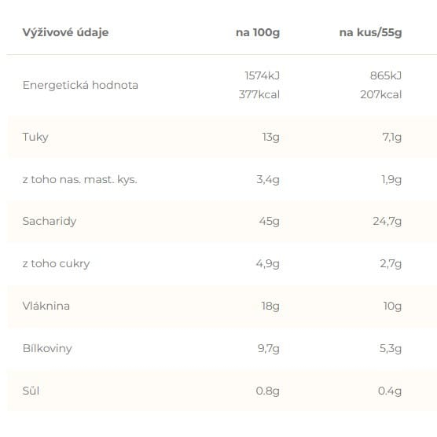The image size is (437, 437).
Task: Select the Tuky row label
Action: click(x=35, y=137)
